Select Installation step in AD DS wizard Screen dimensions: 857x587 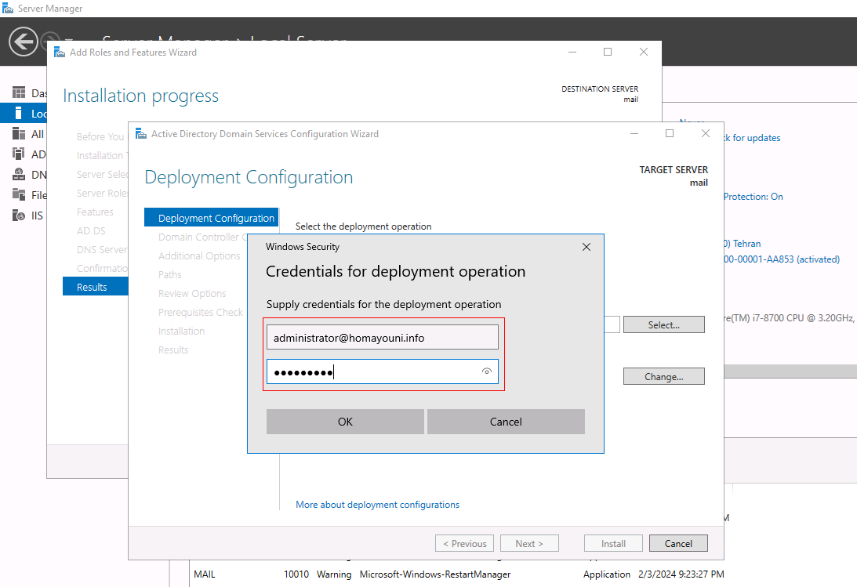pos(181,331)
